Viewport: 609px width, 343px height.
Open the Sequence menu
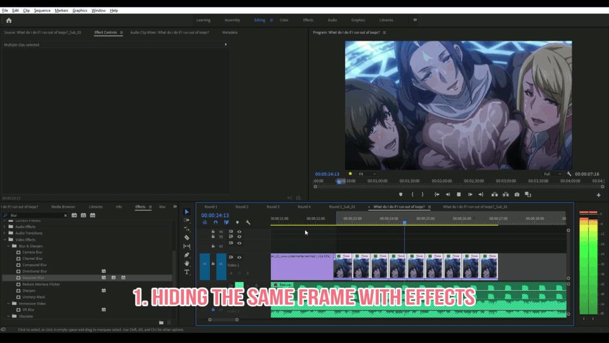point(42,11)
